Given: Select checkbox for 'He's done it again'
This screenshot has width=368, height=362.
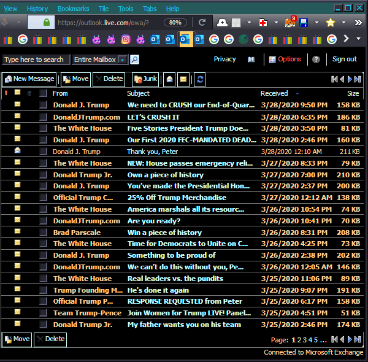Looking at the screenshot, I should (43, 290).
